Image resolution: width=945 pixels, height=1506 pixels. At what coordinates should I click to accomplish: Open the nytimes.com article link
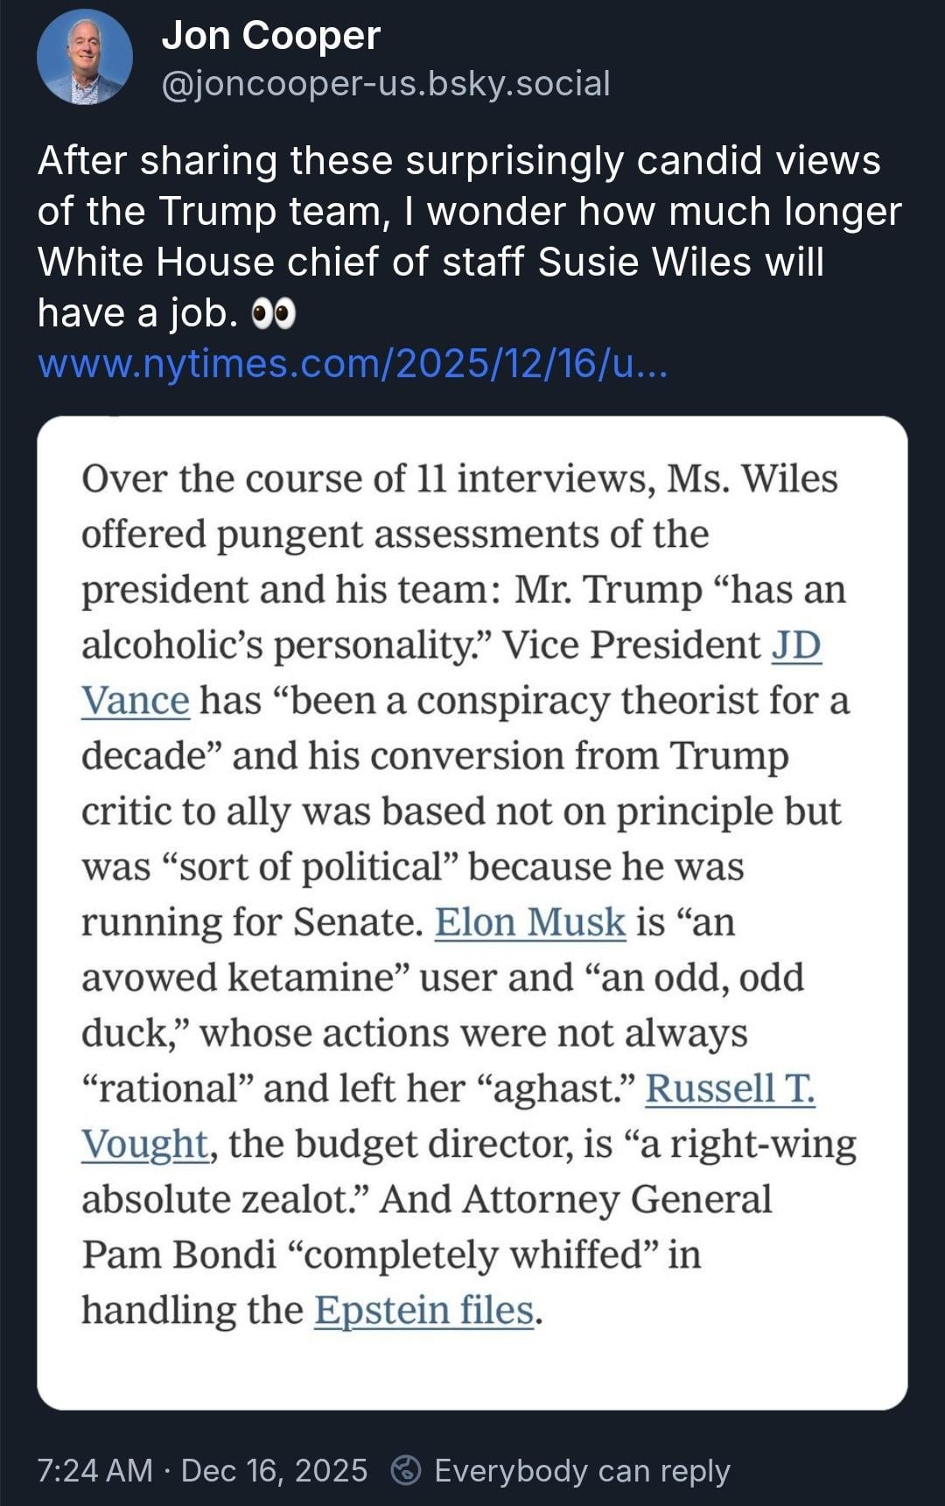point(353,363)
